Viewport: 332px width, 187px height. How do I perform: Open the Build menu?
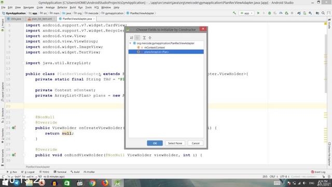(73, 7)
